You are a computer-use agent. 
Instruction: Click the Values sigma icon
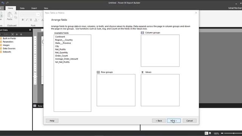[x=143, y=72]
